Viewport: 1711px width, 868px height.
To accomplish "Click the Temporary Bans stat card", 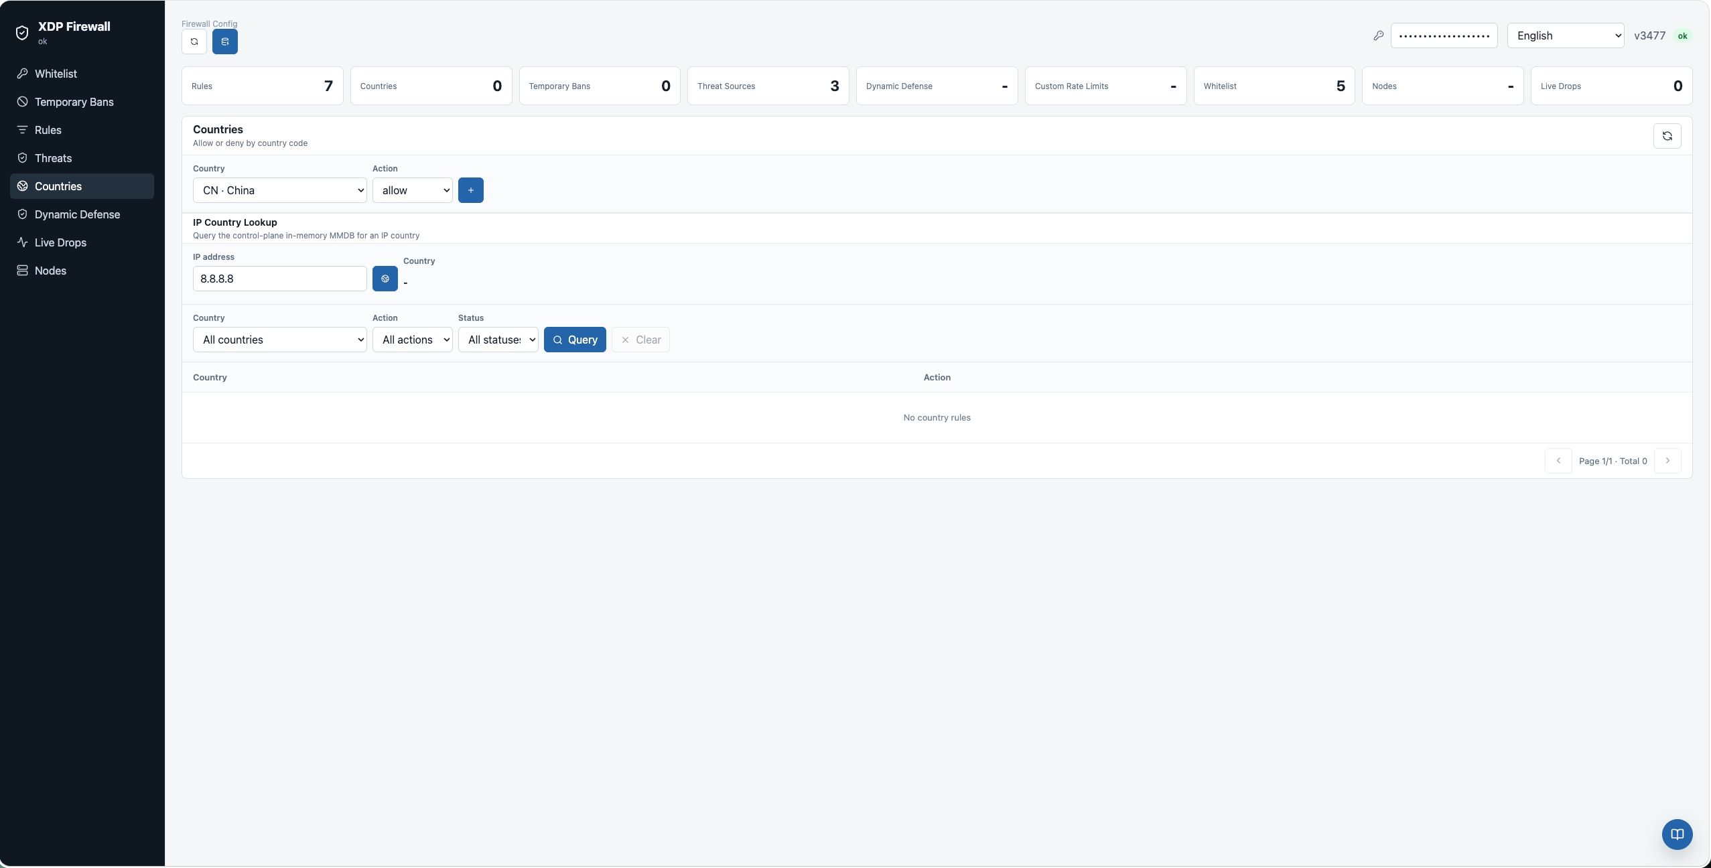I will pyautogui.click(x=600, y=86).
